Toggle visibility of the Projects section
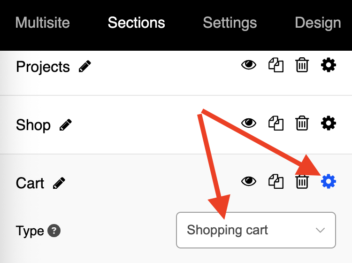This screenshot has height=263, width=352. click(249, 65)
